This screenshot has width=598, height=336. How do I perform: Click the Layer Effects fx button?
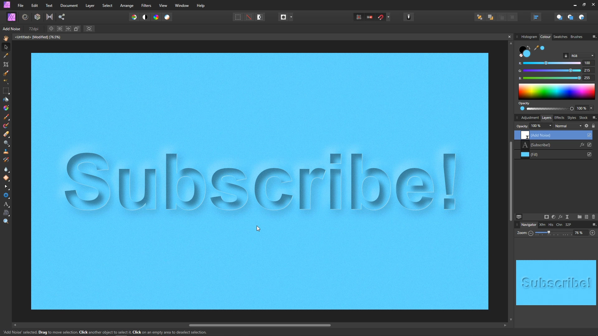(x=560, y=217)
